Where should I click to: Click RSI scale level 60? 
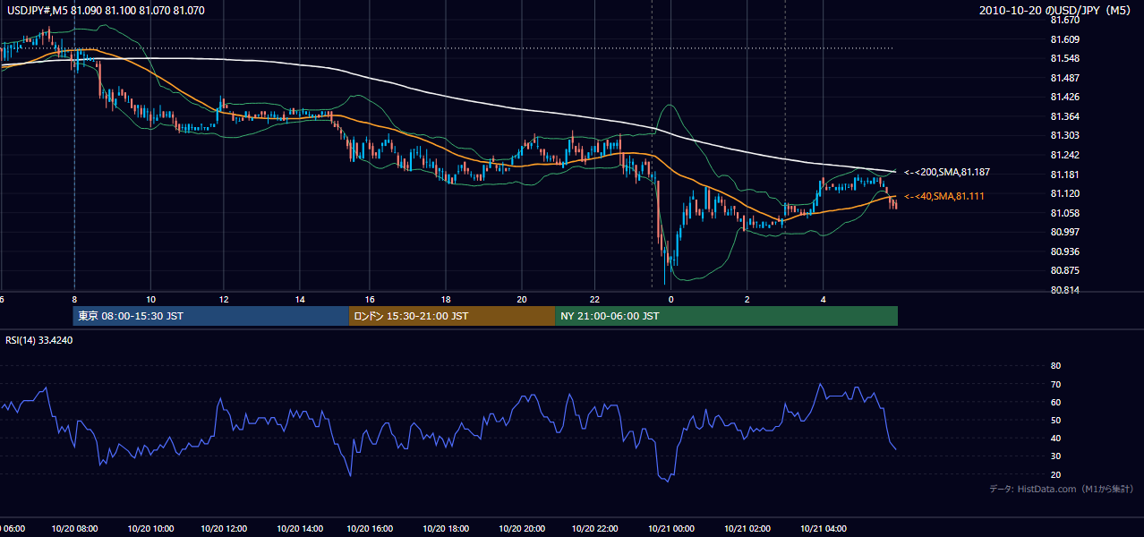click(1055, 402)
